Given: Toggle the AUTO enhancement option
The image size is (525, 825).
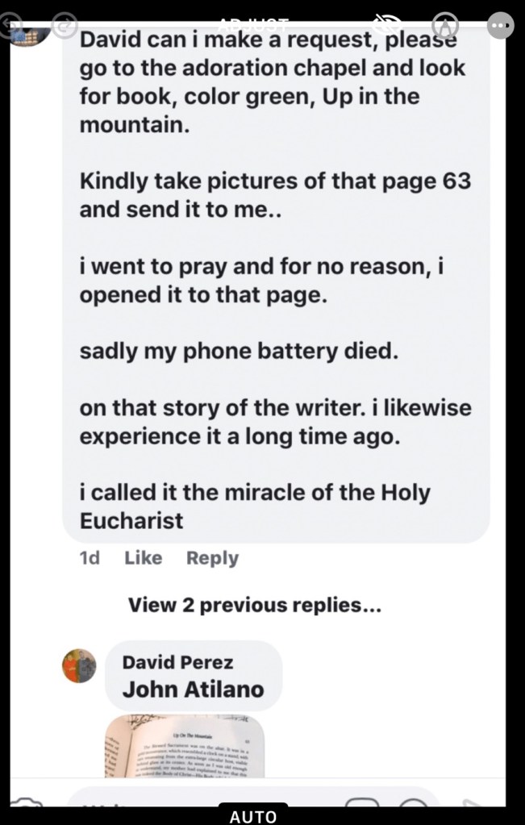Looking at the screenshot, I should click(x=253, y=815).
